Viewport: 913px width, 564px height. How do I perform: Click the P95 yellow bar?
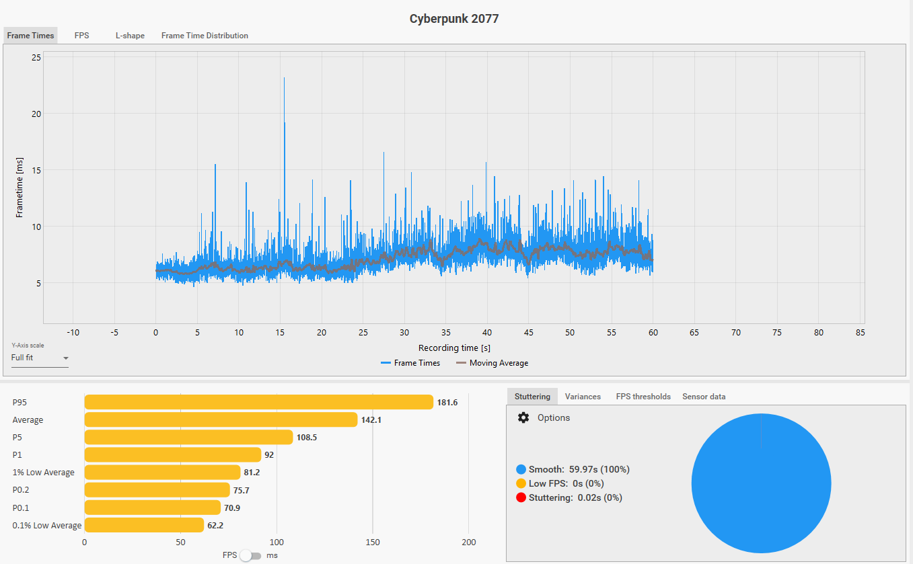click(x=259, y=402)
